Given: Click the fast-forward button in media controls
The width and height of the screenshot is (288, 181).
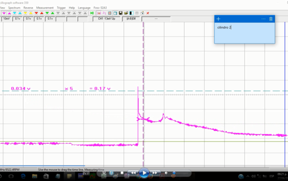Looking at the screenshot, I should click(x=155, y=173).
